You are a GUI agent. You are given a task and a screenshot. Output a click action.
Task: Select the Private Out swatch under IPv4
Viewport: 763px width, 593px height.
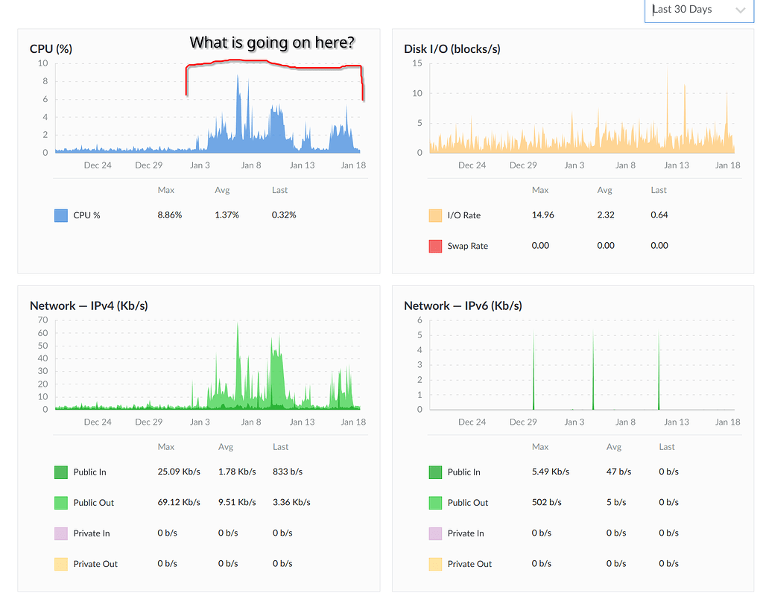click(61, 564)
